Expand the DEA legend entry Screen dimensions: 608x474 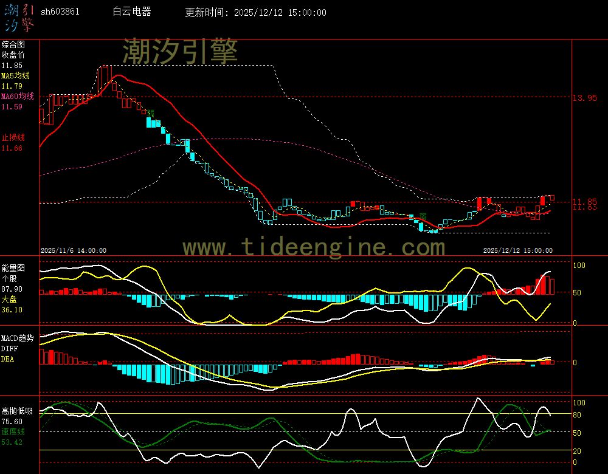8,358
